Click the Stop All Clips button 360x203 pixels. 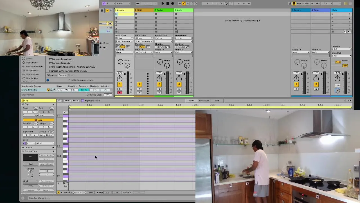click(x=332, y=32)
